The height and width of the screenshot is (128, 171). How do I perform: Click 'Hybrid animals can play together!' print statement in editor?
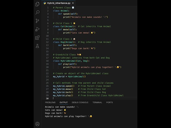click(92, 67)
